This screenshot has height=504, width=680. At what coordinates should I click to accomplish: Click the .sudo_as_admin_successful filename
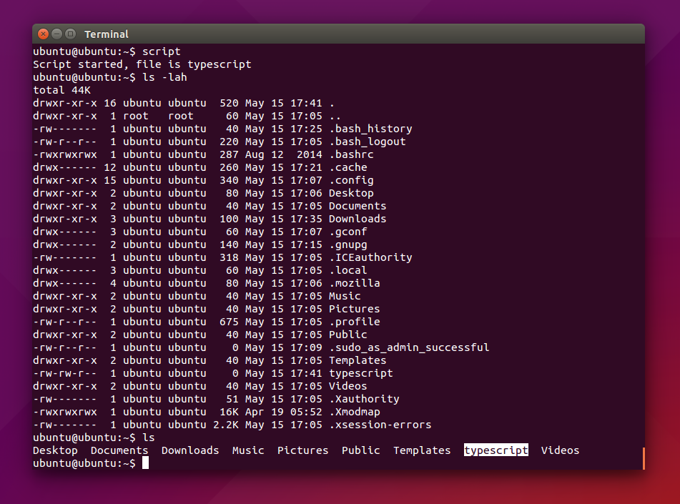pyautogui.click(x=409, y=347)
